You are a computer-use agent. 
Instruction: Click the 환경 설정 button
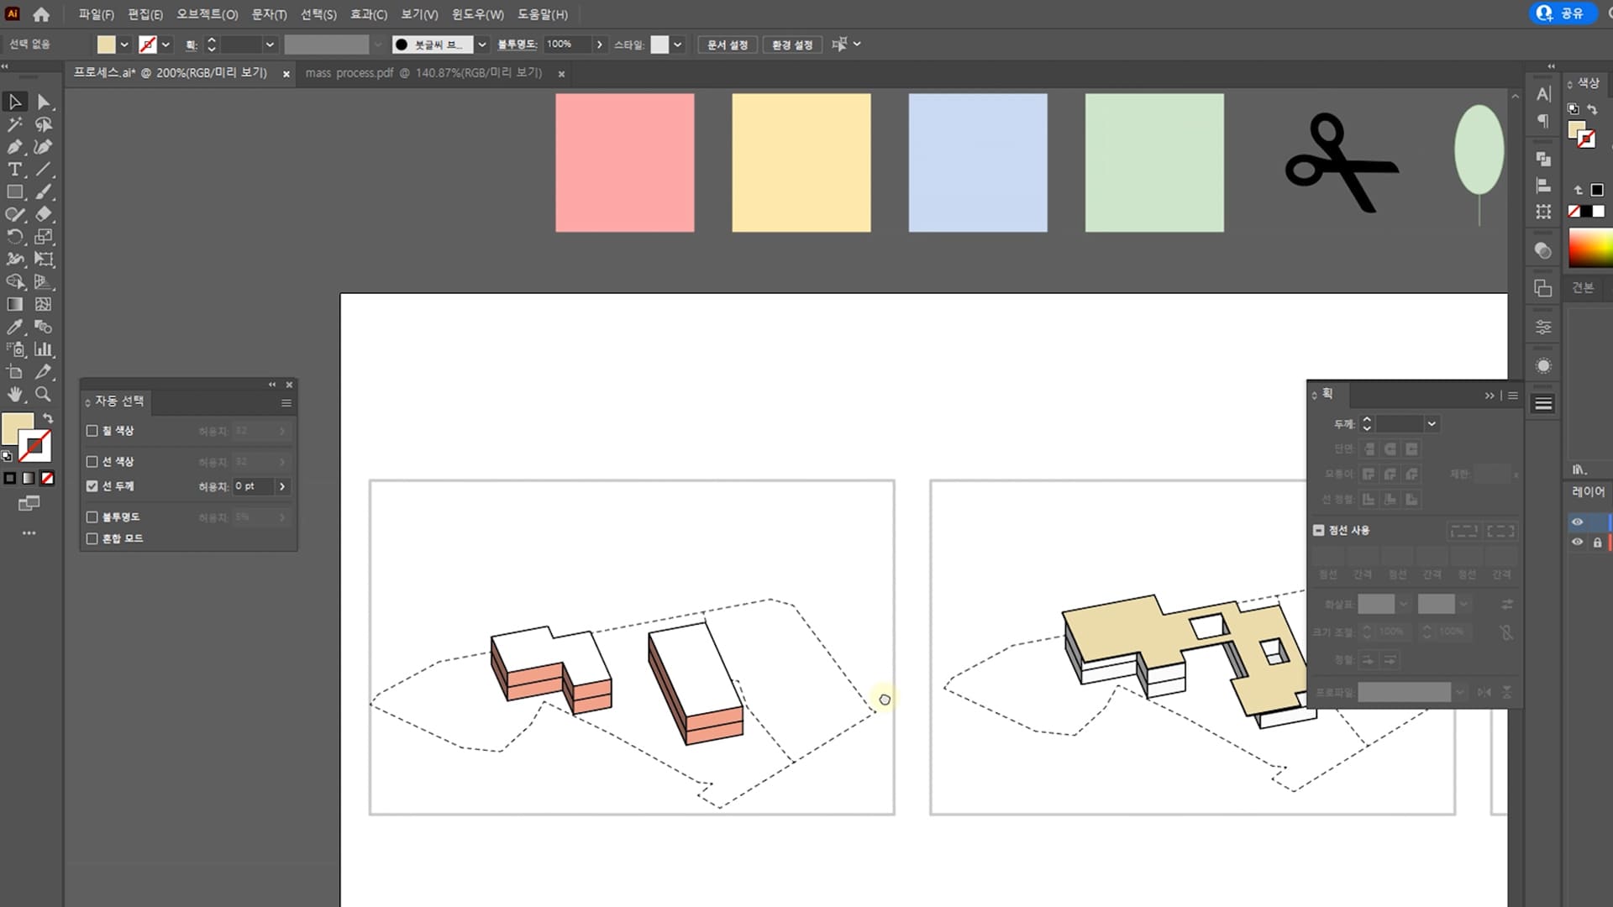(792, 45)
